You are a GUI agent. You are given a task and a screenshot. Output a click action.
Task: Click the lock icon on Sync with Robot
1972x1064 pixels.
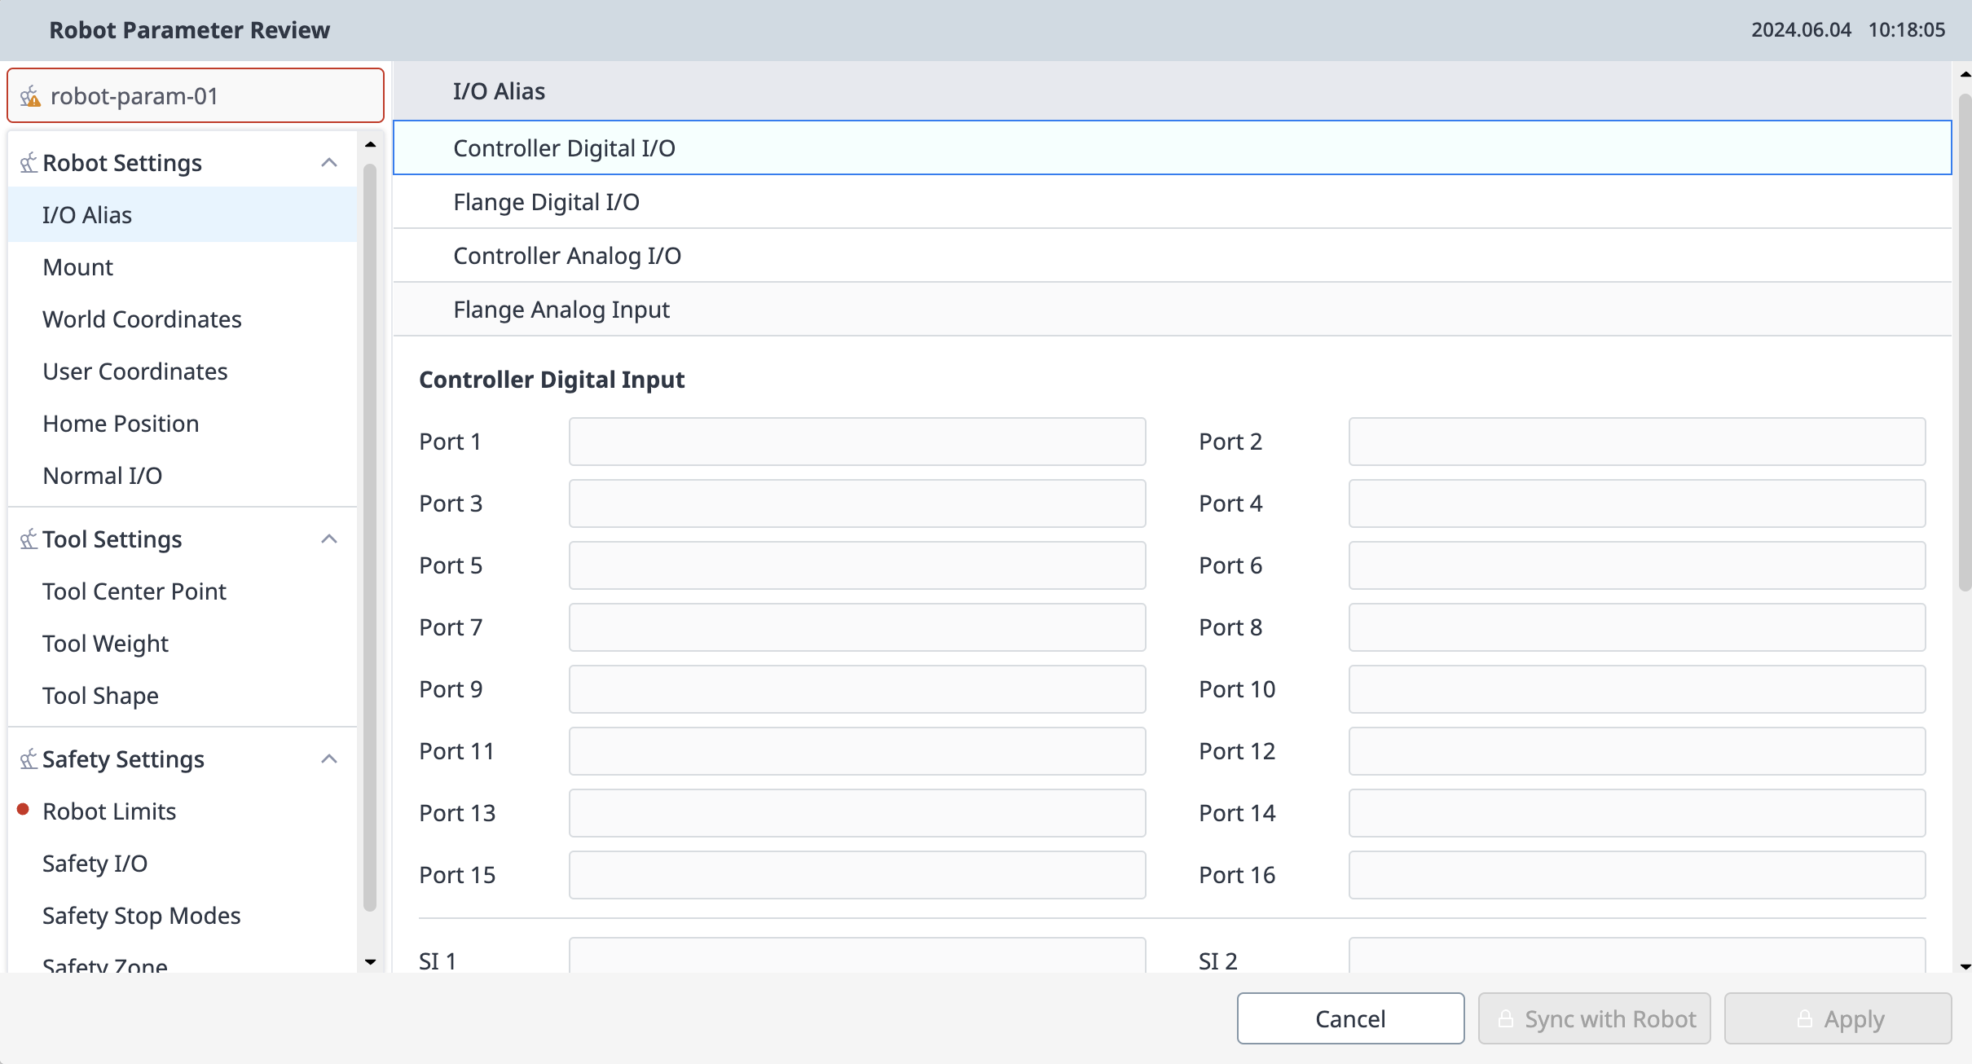click(x=1506, y=1018)
